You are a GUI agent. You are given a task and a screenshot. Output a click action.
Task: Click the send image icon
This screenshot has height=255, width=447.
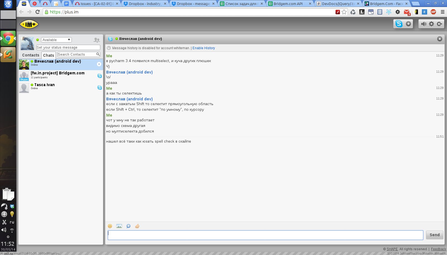pos(119,226)
